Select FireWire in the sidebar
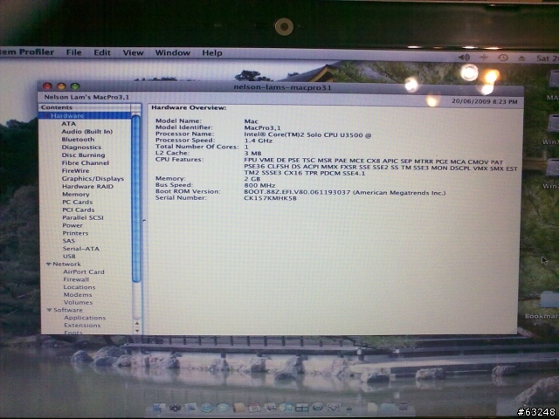 coord(76,171)
